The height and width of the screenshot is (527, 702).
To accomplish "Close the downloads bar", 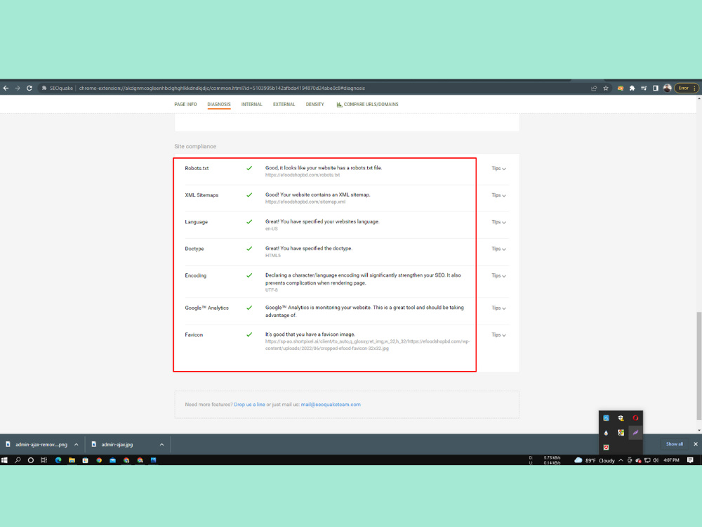I will click(x=695, y=444).
